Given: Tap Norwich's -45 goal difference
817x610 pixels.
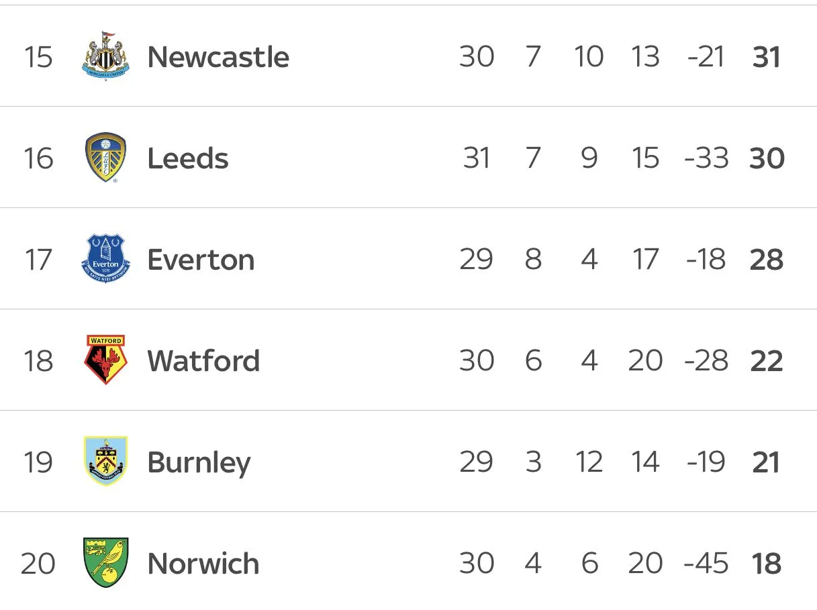Looking at the screenshot, I should 706,564.
